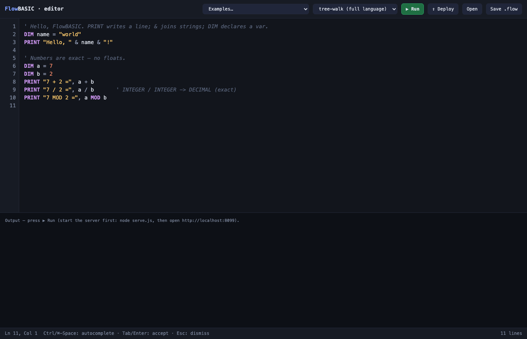Click the FlowBASIC editor title
Screen dimensions: 527x339
pos(34,9)
